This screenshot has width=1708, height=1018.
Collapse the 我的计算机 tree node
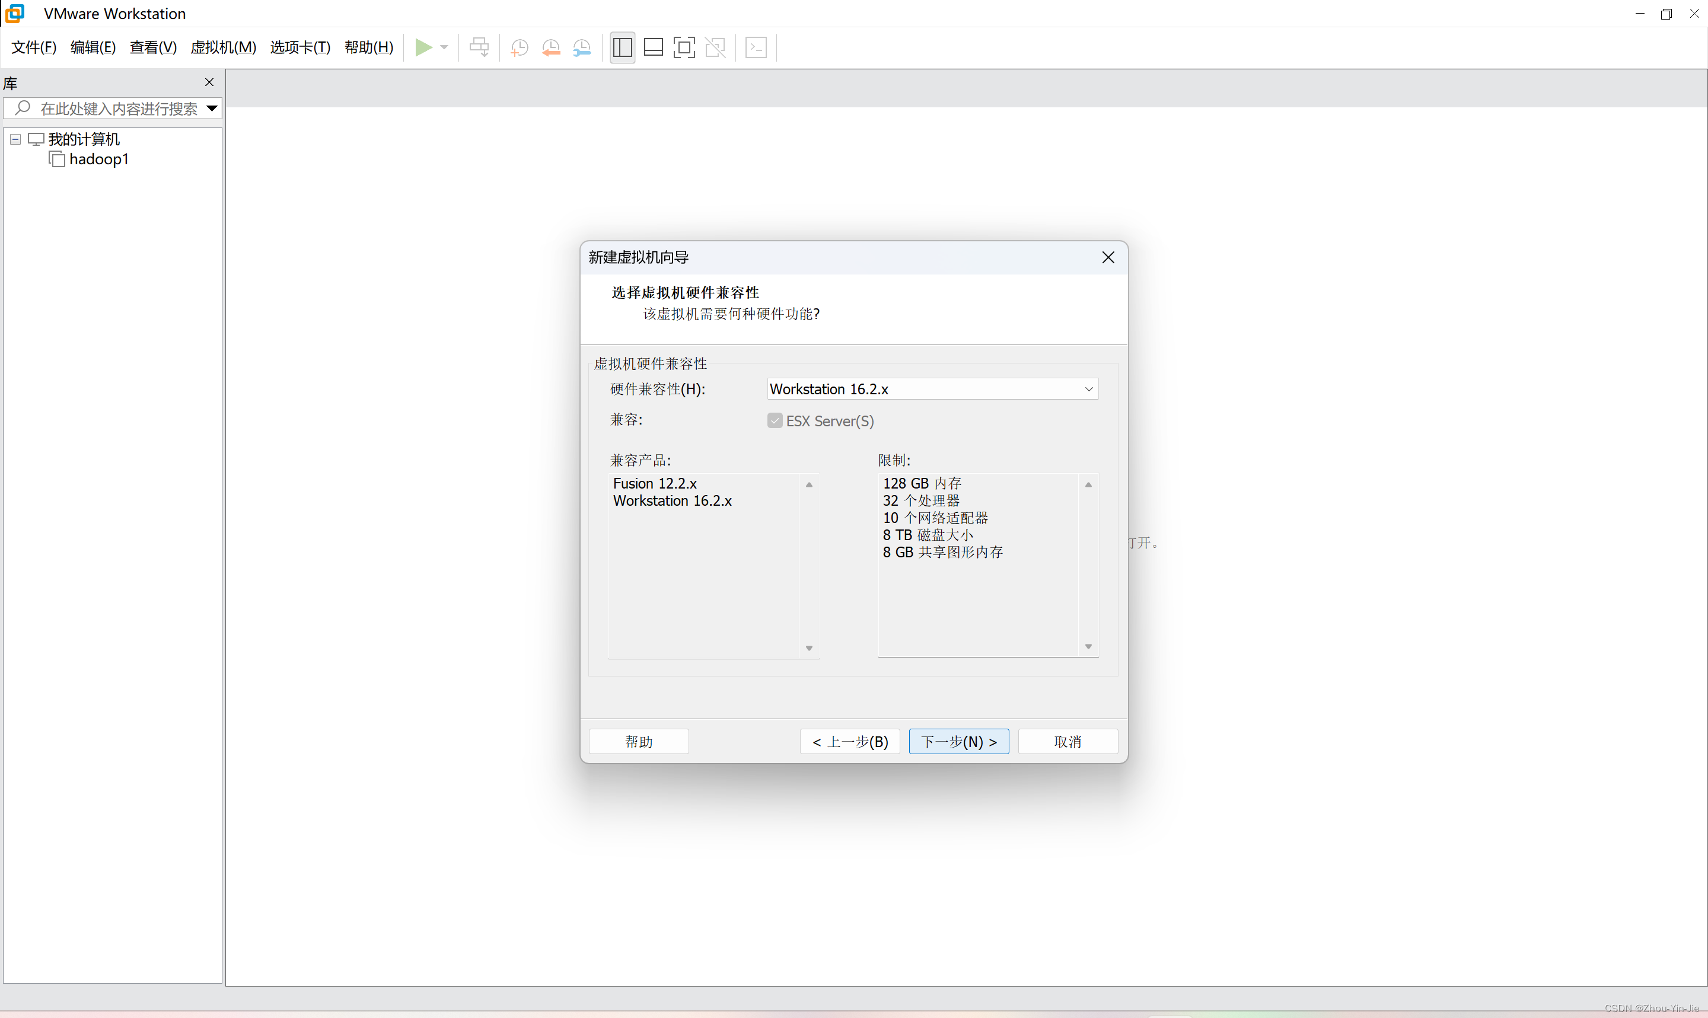point(15,139)
